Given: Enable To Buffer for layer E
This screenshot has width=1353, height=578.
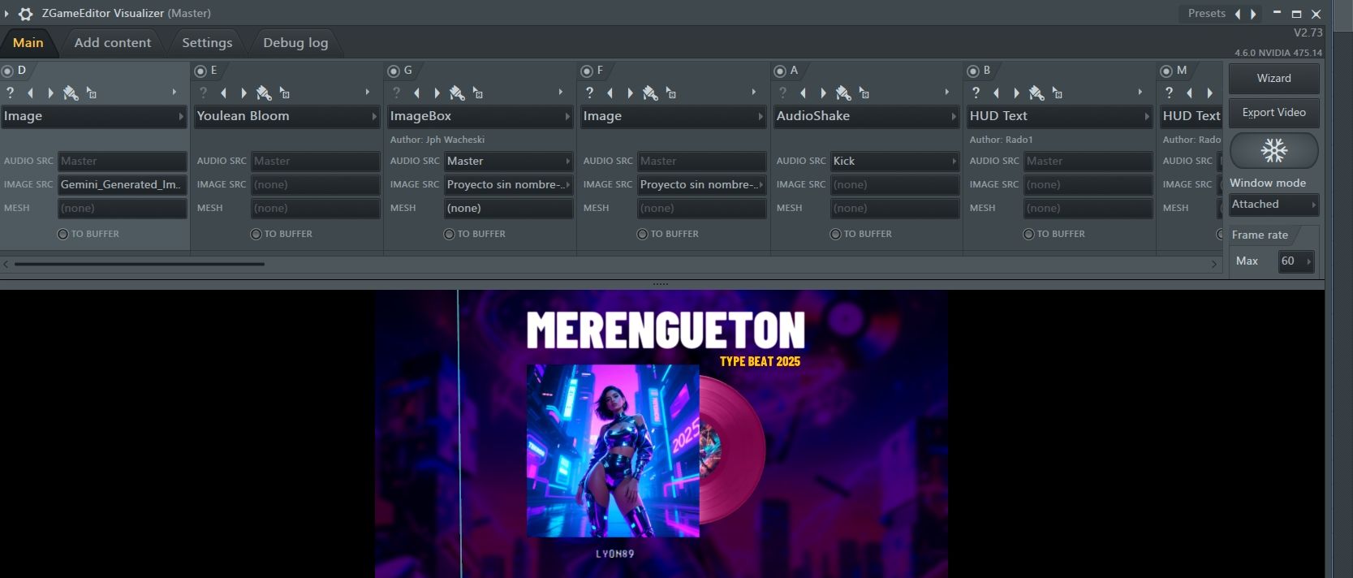Looking at the screenshot, I should click(256, 234).
